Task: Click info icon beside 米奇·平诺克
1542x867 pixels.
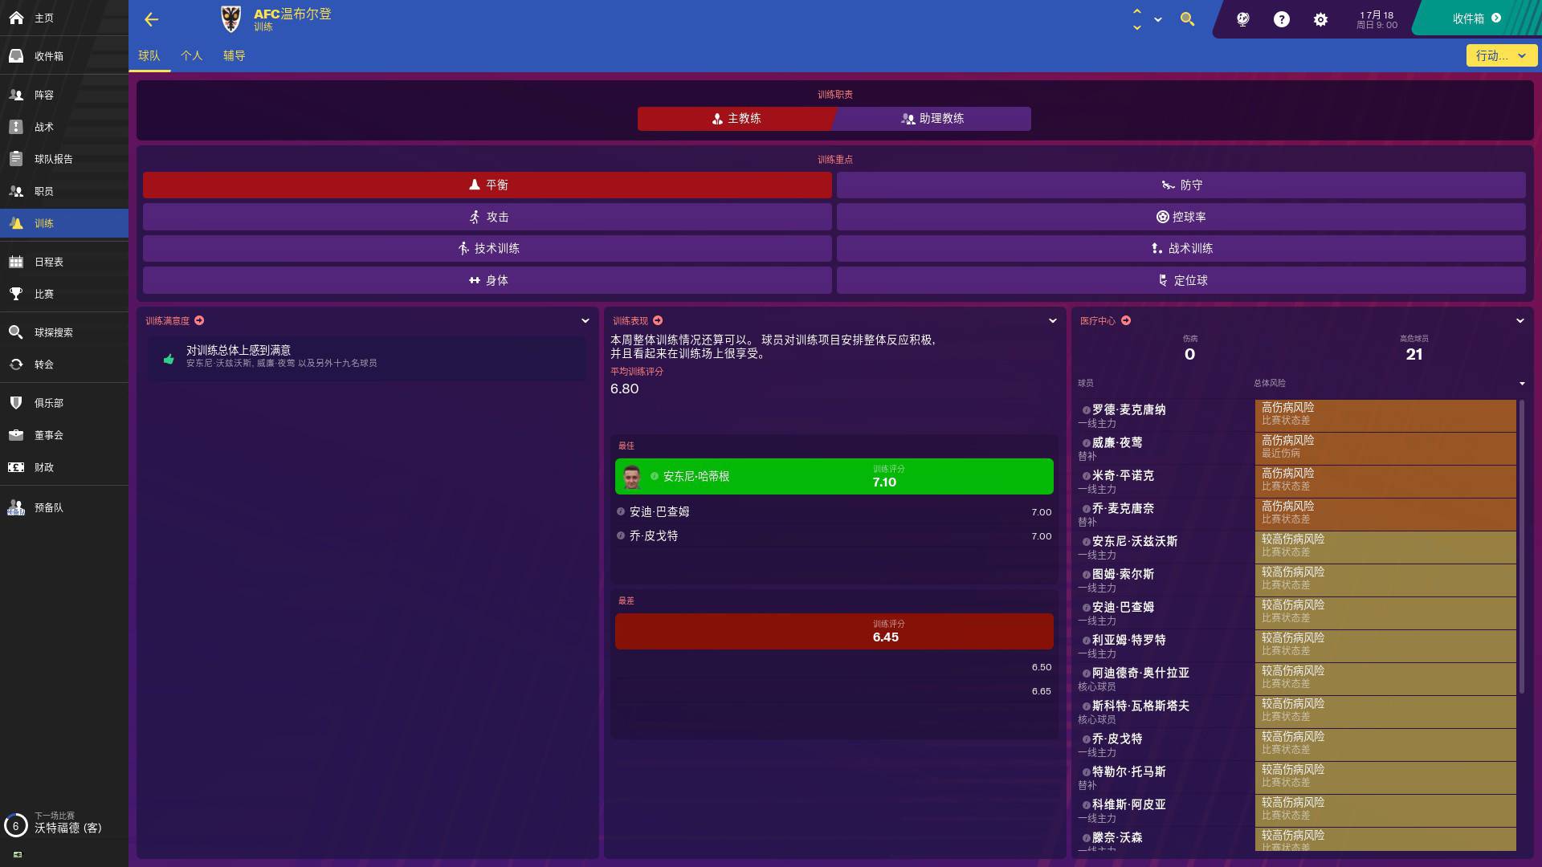Action: [x=1086, y=476]
